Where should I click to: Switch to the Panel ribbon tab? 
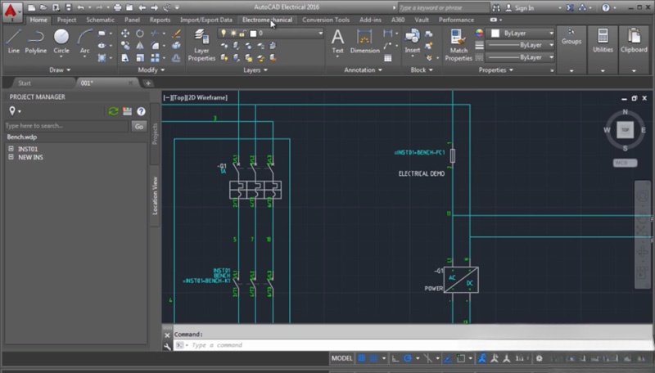pyautogui.click(x=132, y=20)
